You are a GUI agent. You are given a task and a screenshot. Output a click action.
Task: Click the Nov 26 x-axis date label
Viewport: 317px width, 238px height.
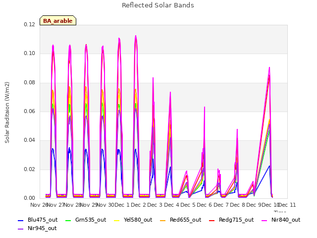coord(39,205)
